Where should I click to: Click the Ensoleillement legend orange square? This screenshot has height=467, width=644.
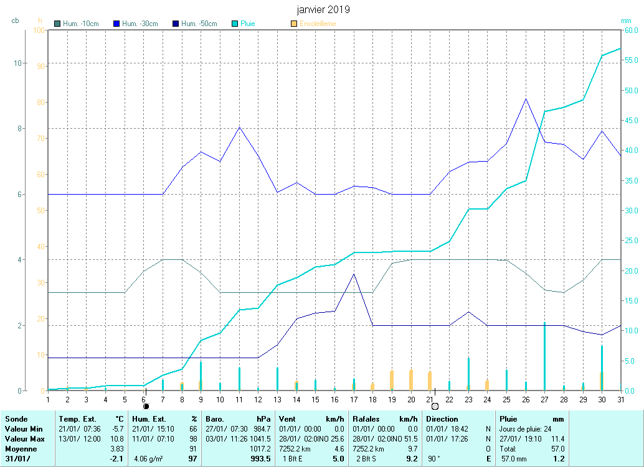(x=293, y=24)
